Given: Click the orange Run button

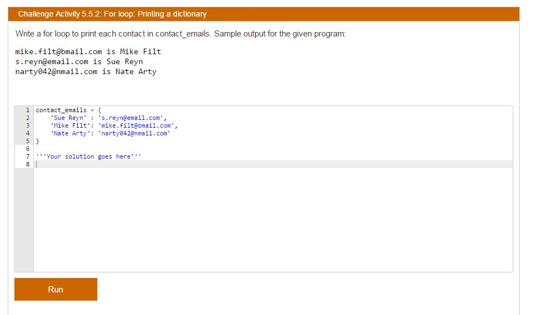Looking at the screenshot, I should coord(56,289).
